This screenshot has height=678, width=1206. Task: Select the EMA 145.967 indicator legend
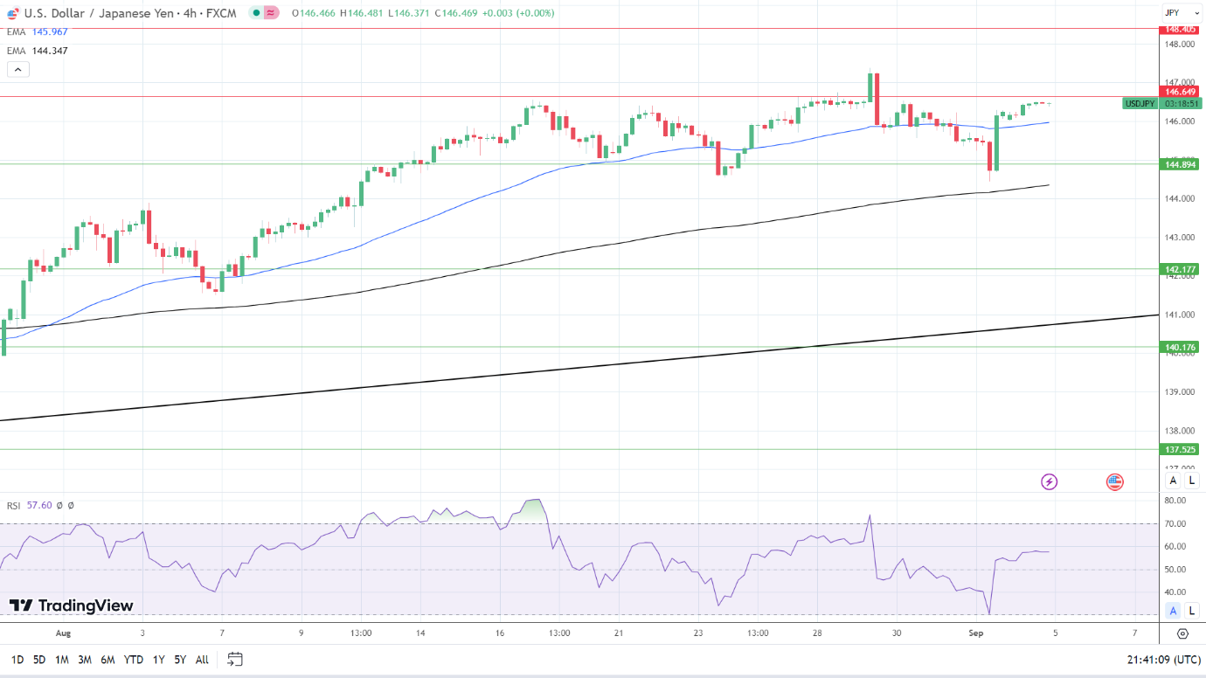pos(37,31)
